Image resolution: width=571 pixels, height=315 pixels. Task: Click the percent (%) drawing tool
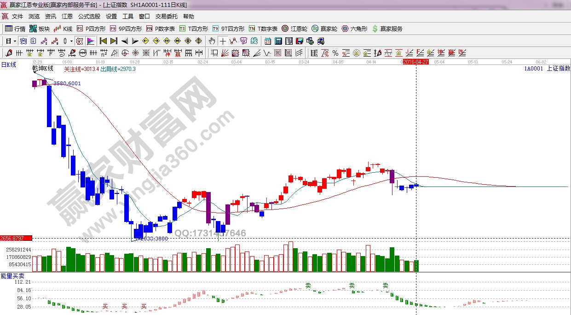click(x=335, y=53)
